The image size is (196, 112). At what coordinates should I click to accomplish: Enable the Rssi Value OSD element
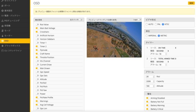tap(37, 24)
